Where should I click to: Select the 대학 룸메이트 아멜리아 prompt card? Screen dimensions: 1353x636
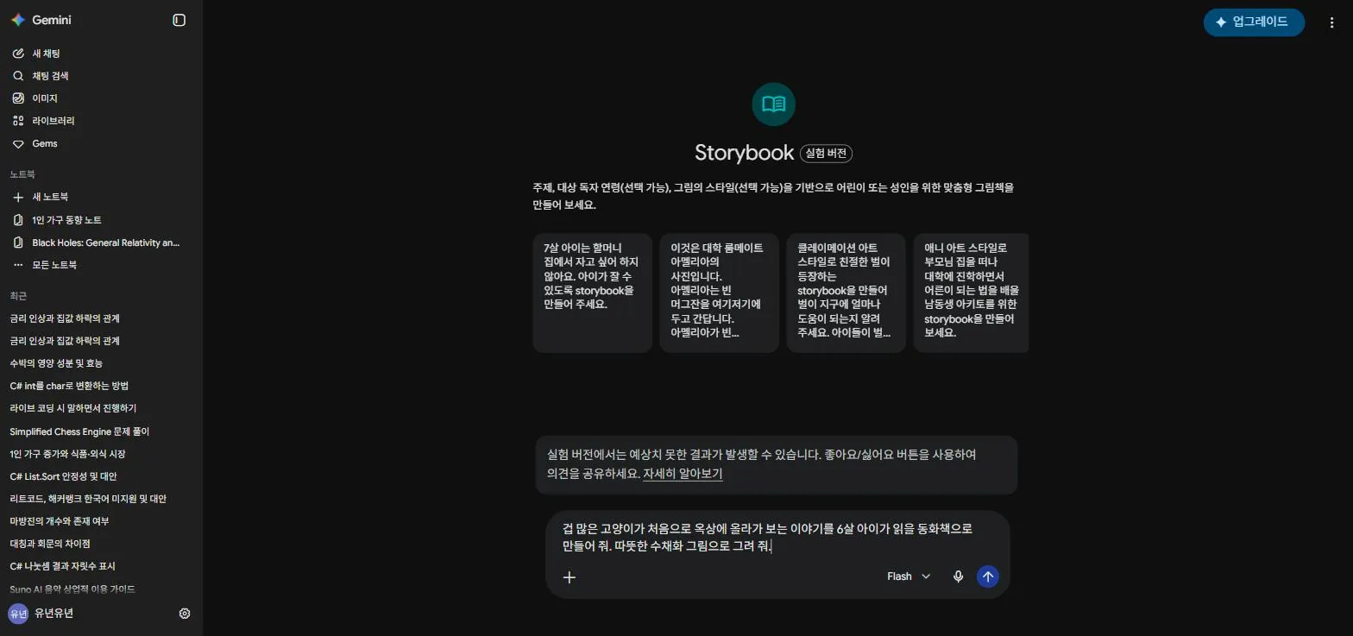tap(719, 293)
